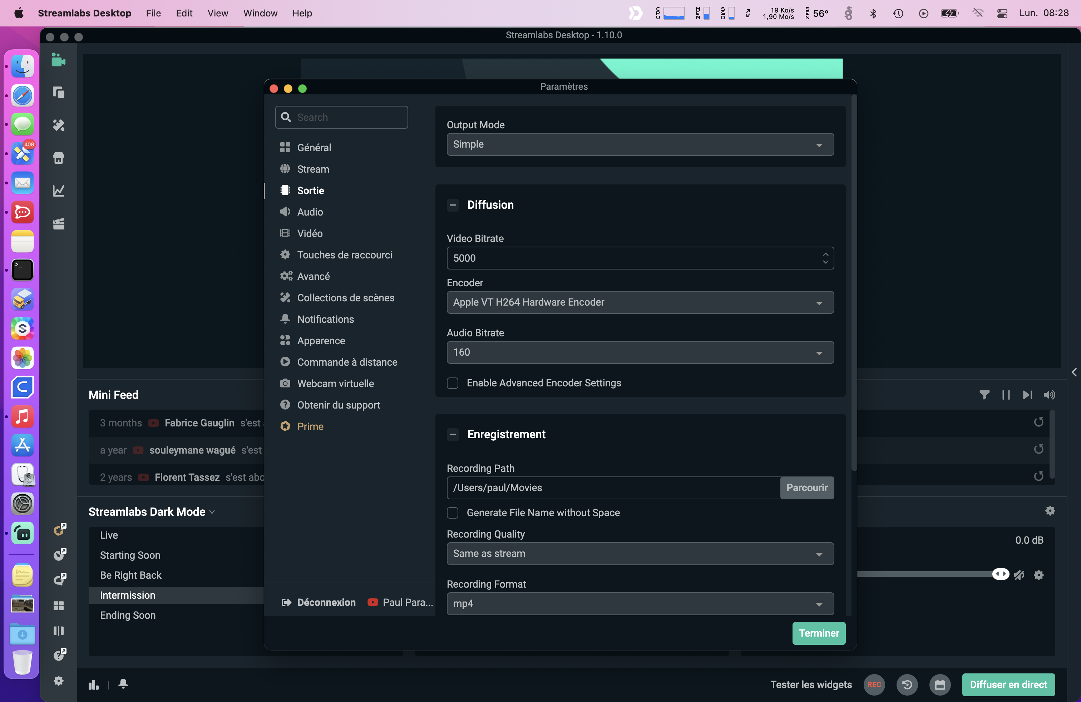Viewport: 1081px width, 702px height.
Task: Click the Recording Path text field
Action: [x=614, y=488]
